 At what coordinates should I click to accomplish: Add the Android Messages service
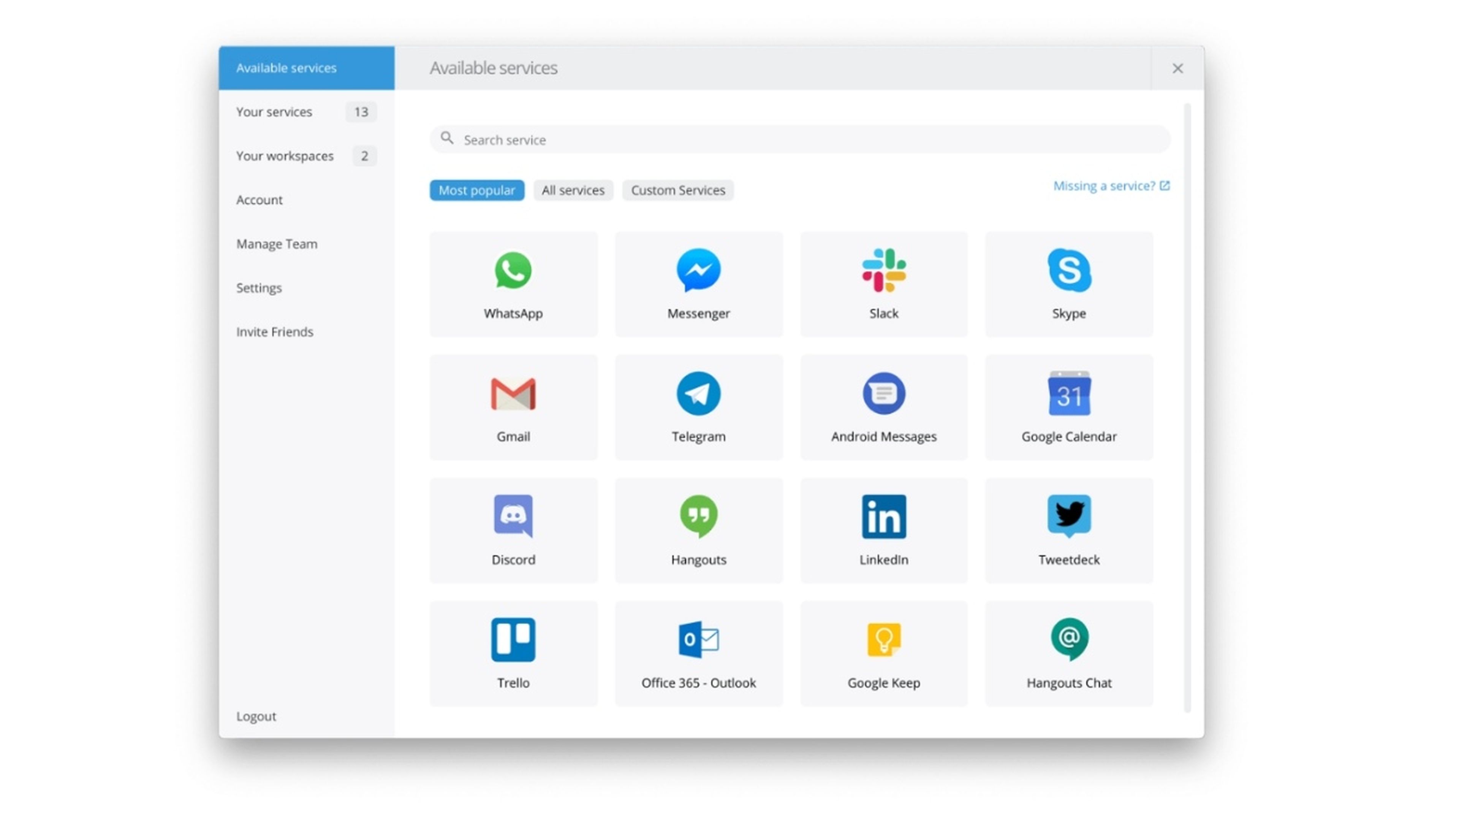point(883,407)
